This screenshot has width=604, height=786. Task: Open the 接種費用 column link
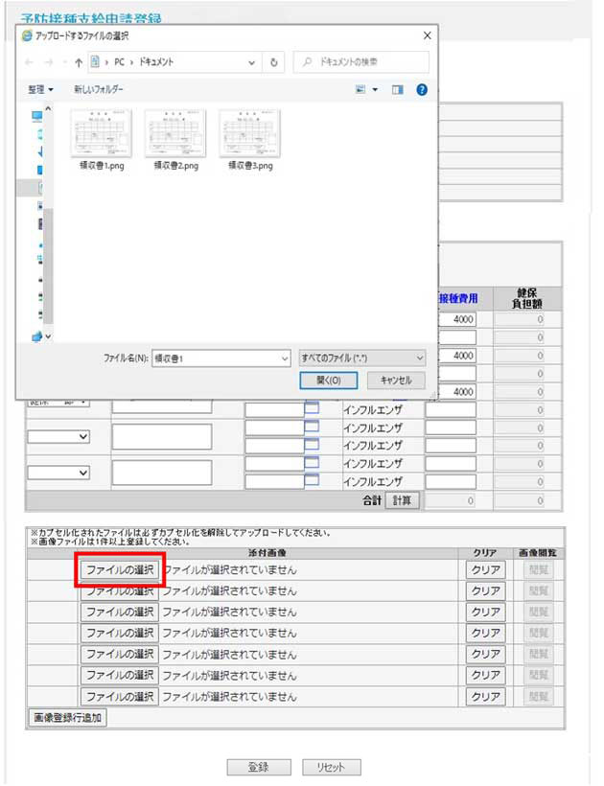point(458,299)
